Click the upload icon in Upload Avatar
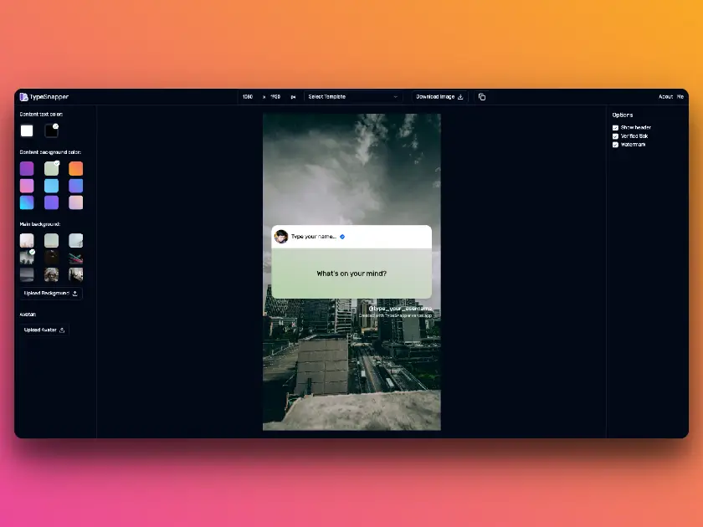 pyautogui.click(x=62, y=330)
